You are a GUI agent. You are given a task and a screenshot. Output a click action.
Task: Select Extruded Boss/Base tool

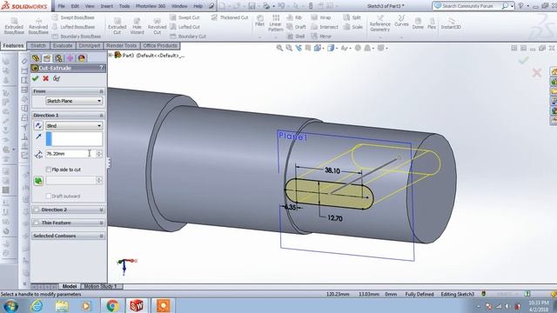point(14,26)
